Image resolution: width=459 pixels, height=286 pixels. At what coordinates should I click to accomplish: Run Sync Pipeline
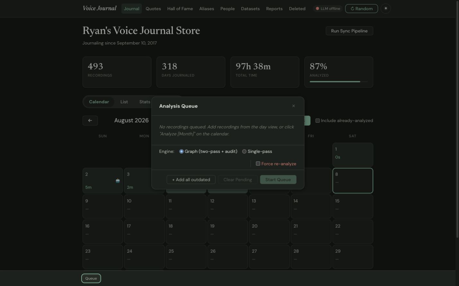click(349, 31)
